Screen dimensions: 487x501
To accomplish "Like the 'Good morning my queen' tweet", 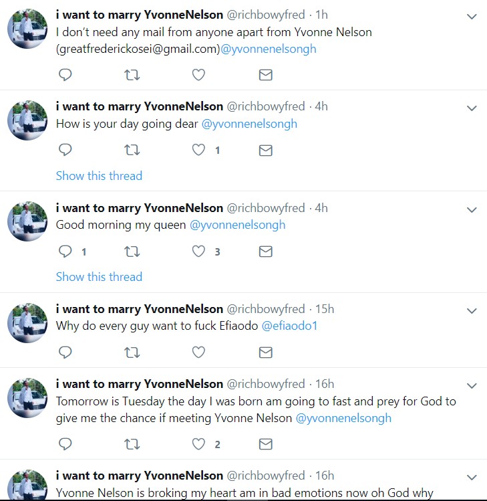I will (x=198, y=251).
